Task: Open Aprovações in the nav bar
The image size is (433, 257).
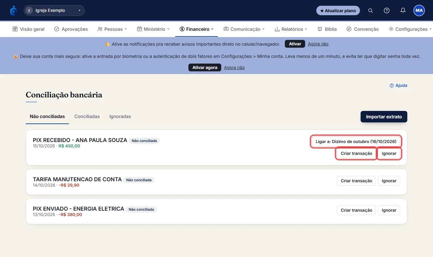Action: coord(71,29)
